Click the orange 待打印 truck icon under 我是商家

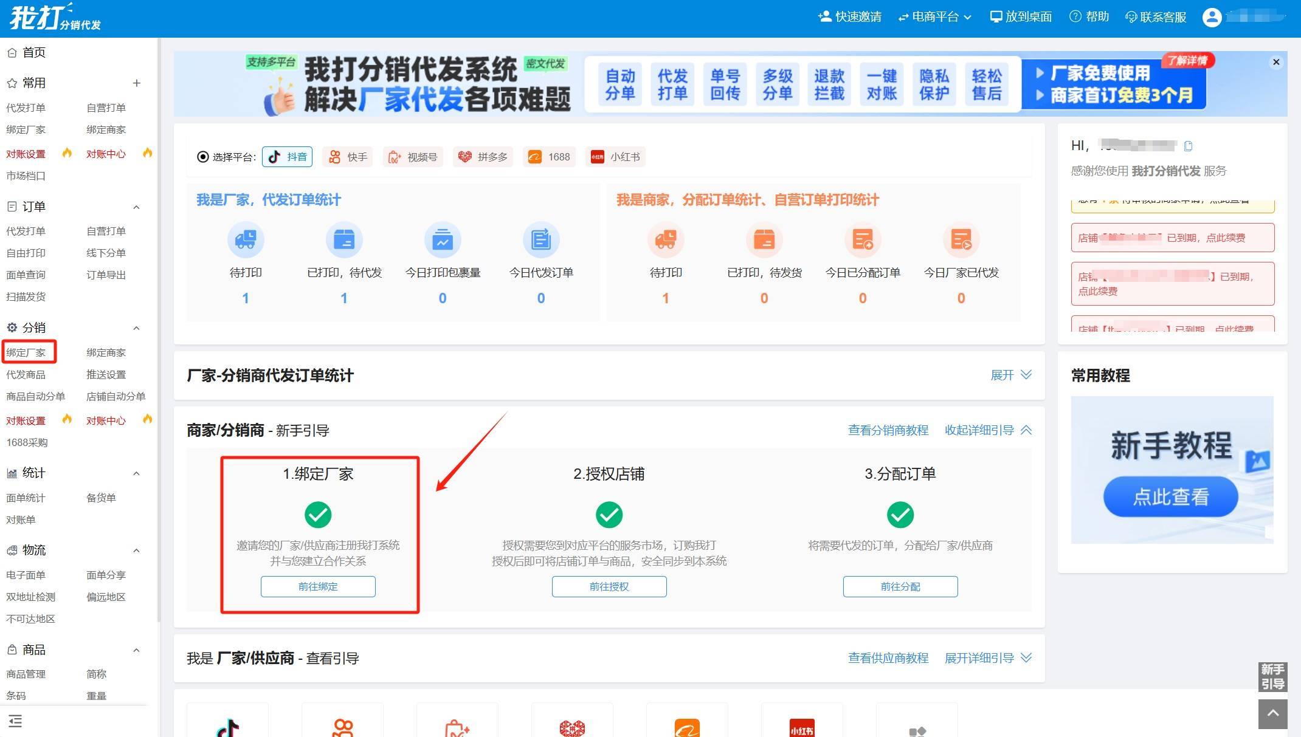(666, 240)
